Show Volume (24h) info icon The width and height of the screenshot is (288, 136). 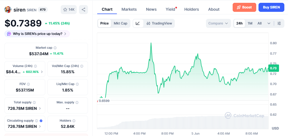35,66
